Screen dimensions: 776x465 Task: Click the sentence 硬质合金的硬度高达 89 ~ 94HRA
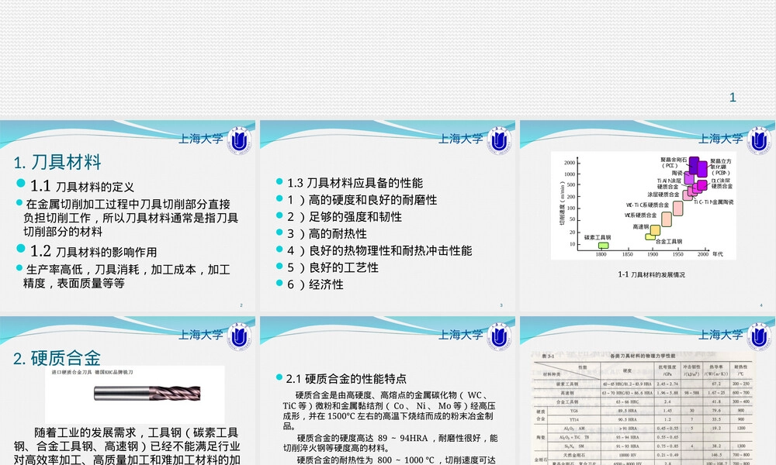(x=390, y=443)
